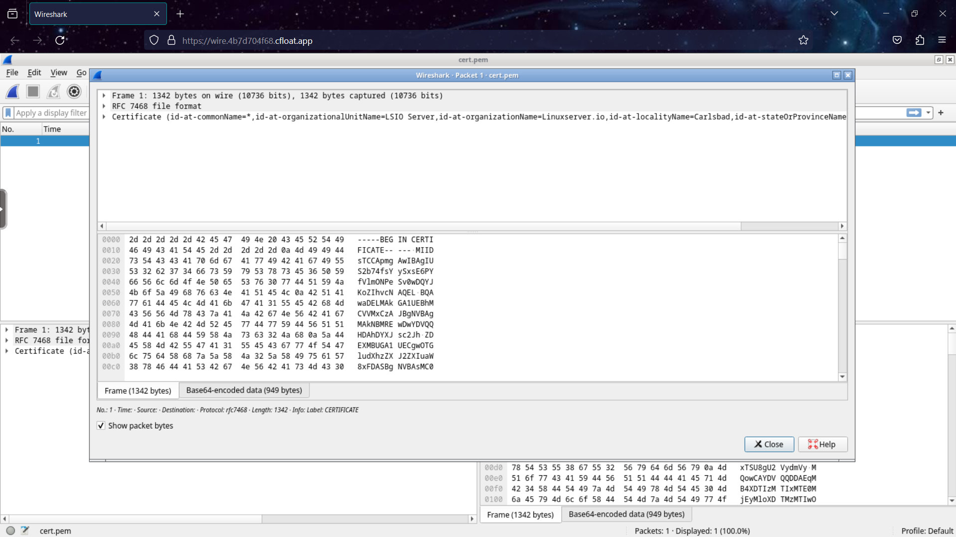The height and width of the screenshot is (537, 956).
Task: List all tabs with the chevron
Action: pos(834,13)
